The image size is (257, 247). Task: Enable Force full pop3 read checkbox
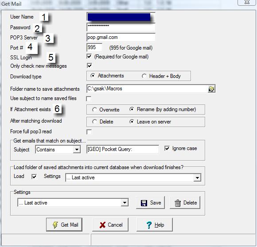coord(89,132)
